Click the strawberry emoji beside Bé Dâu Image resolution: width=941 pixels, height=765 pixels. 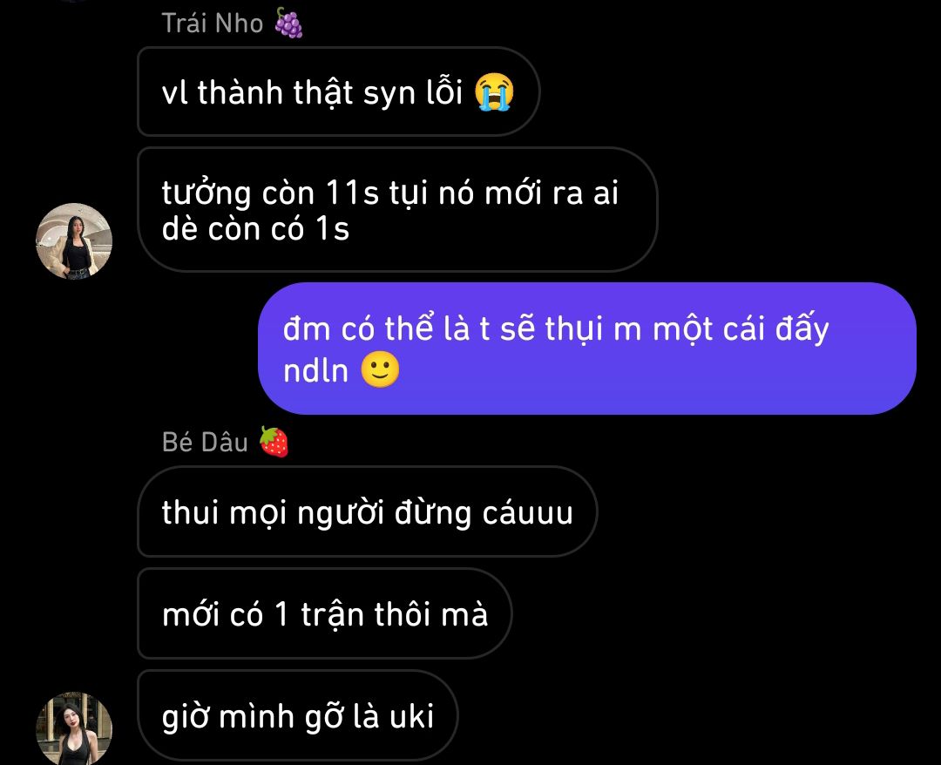[x=274, y=442]
